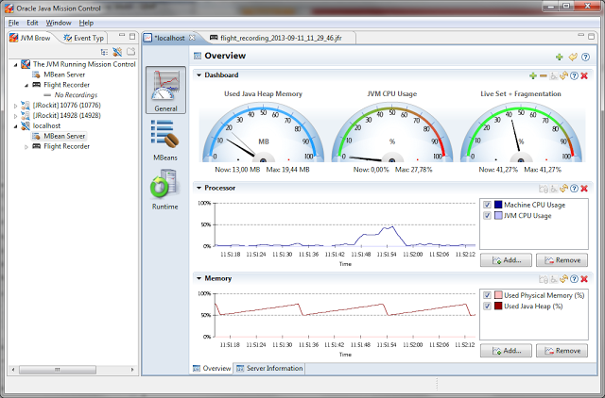Click the green plus icon in Dashboard header

point(533,75)
